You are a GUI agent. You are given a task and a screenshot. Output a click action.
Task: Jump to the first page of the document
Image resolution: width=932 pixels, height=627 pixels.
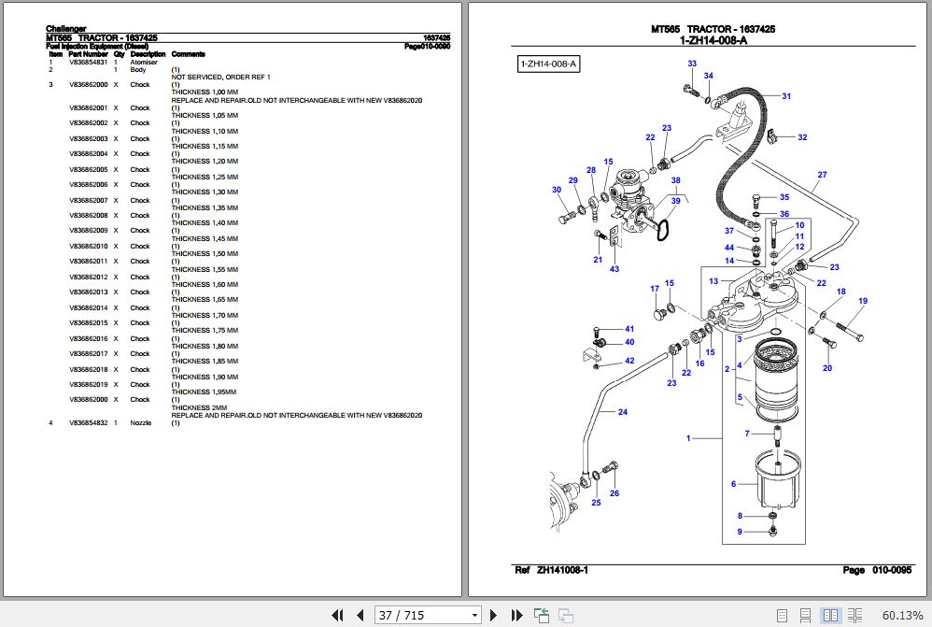[x=338, y=615]
